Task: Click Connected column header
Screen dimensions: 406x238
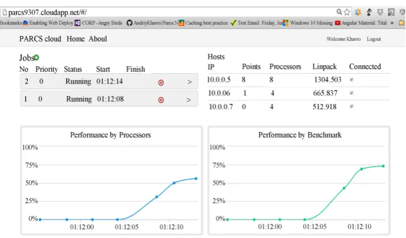Action: click(x=365, y=66)
